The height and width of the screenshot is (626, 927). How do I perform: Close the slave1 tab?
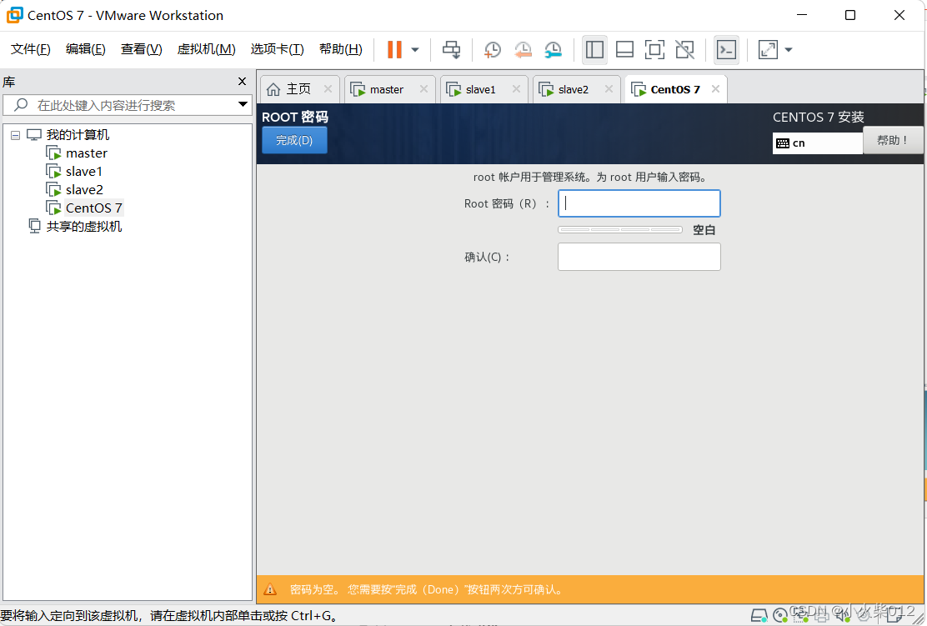tap(516, 88)
